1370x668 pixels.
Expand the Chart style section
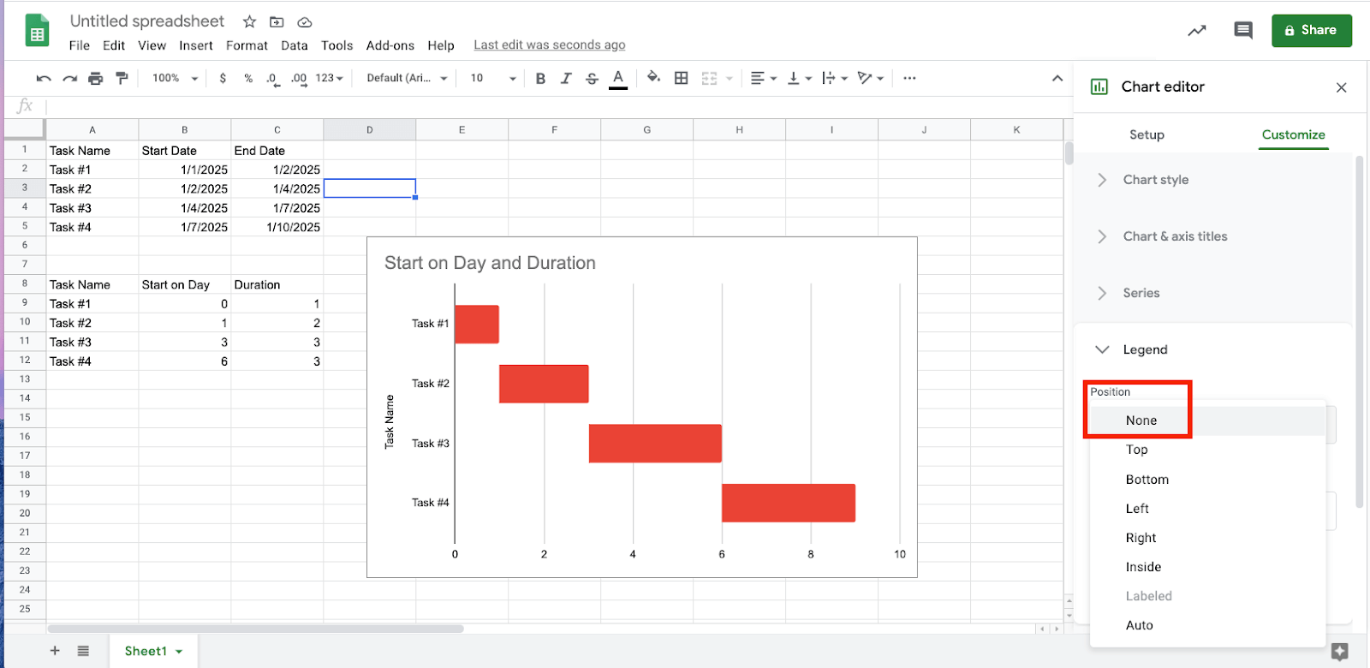[x=1155, y=180]
